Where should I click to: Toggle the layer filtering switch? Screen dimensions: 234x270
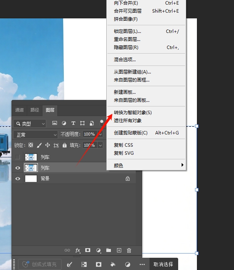(102, 123)
